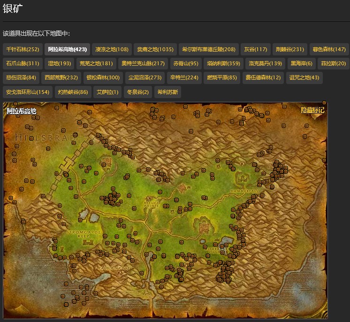Switch to 辛特兰(224) tab
This screenshot has height=322, width=350.
(x=184, y=78)
